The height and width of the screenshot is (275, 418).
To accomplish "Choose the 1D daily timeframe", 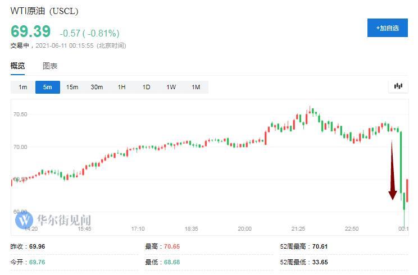I will click(146, 87).
